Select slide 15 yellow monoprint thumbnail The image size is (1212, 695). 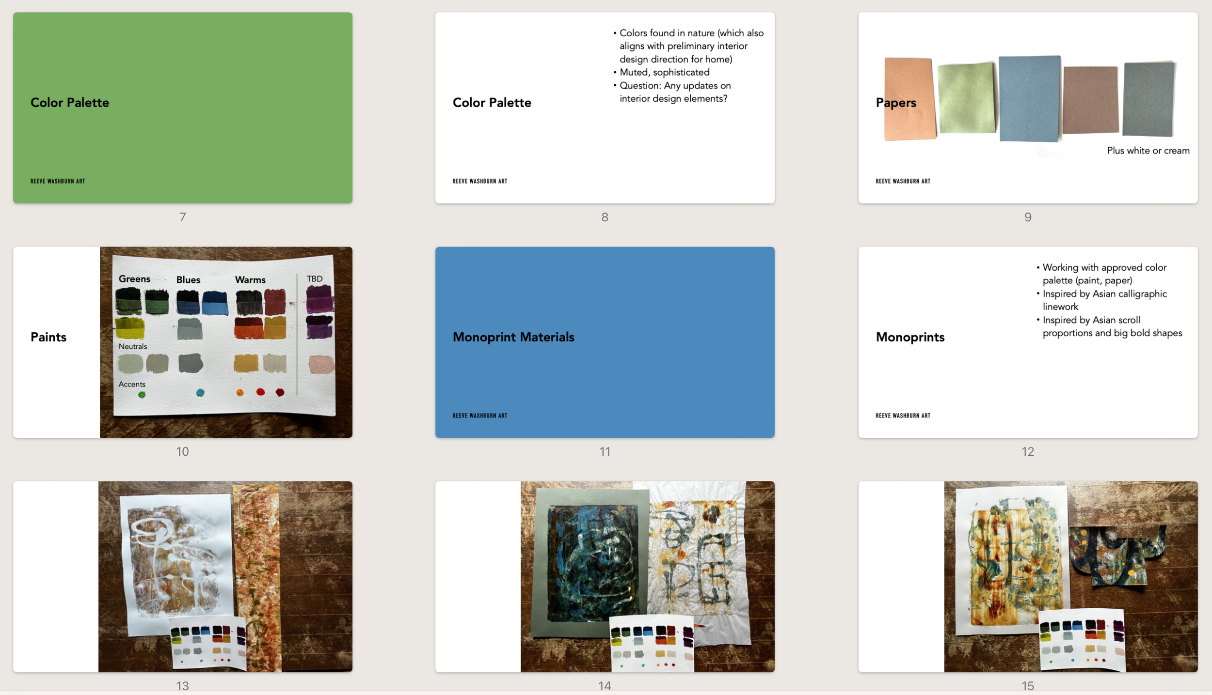point(1027,576)
